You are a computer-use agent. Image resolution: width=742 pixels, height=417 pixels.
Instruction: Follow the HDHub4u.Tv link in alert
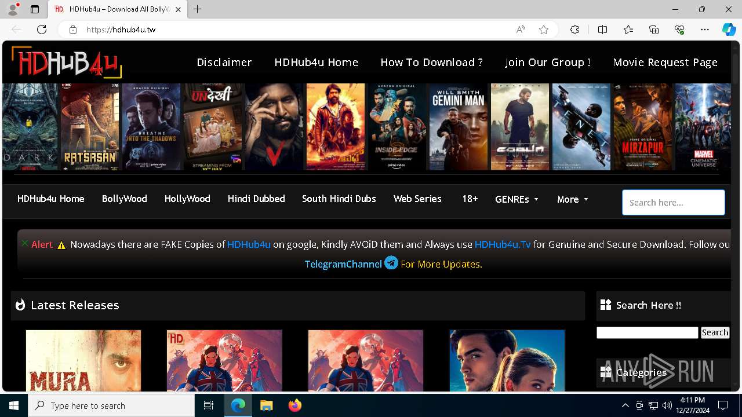pyautogui.click(x=503, y=244)
